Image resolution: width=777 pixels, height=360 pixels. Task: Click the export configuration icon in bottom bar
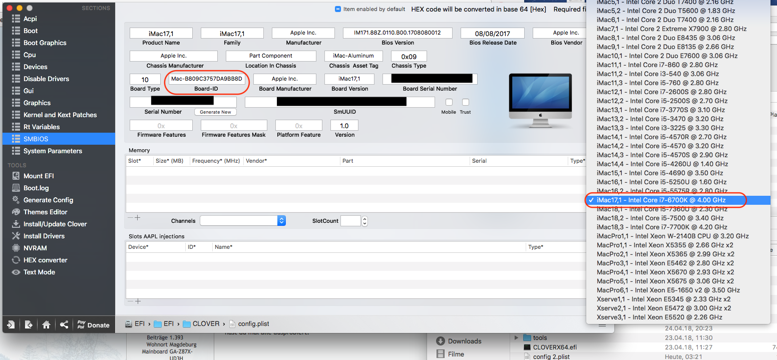tap(29, 324)
